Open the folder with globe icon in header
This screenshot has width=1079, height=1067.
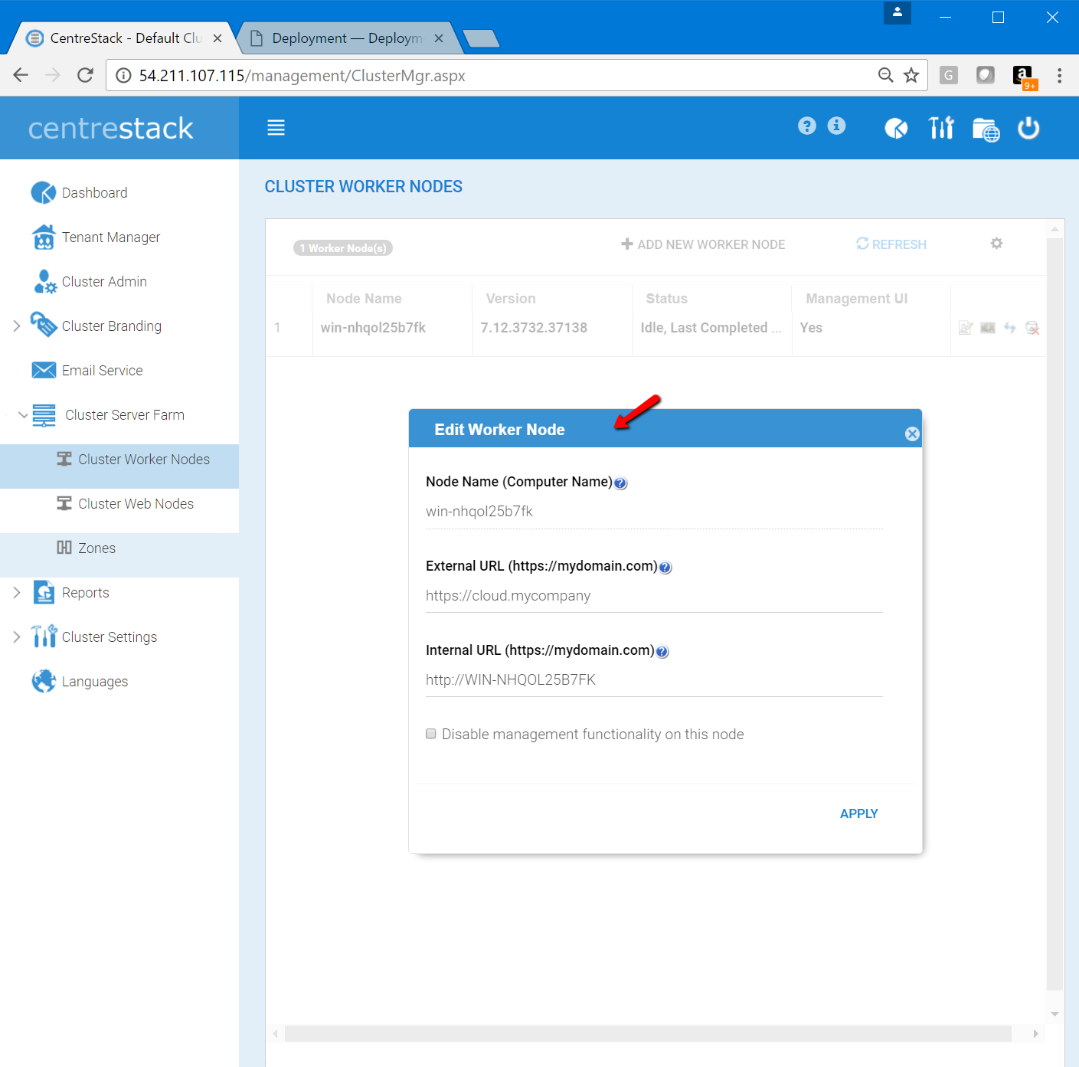[x=986, y=129]
